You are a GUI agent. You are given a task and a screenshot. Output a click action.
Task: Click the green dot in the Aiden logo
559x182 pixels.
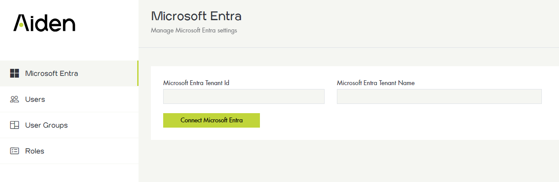(21, 25)
